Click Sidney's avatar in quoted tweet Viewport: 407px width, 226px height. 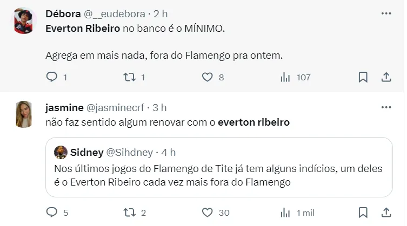(61, 152)
